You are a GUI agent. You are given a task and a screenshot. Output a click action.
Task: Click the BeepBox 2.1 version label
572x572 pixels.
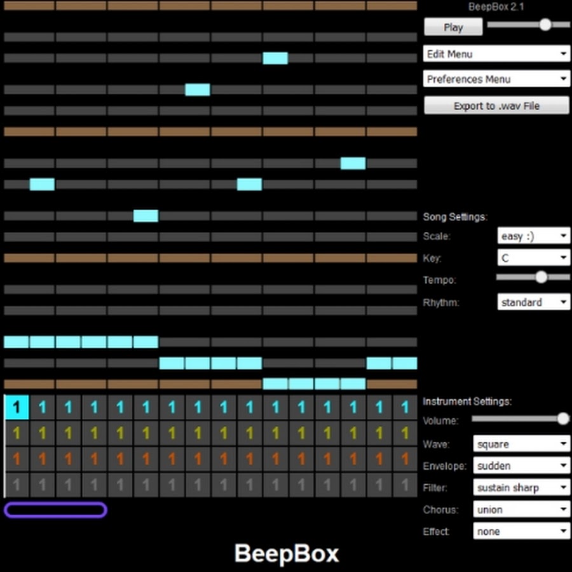[496, 7]
